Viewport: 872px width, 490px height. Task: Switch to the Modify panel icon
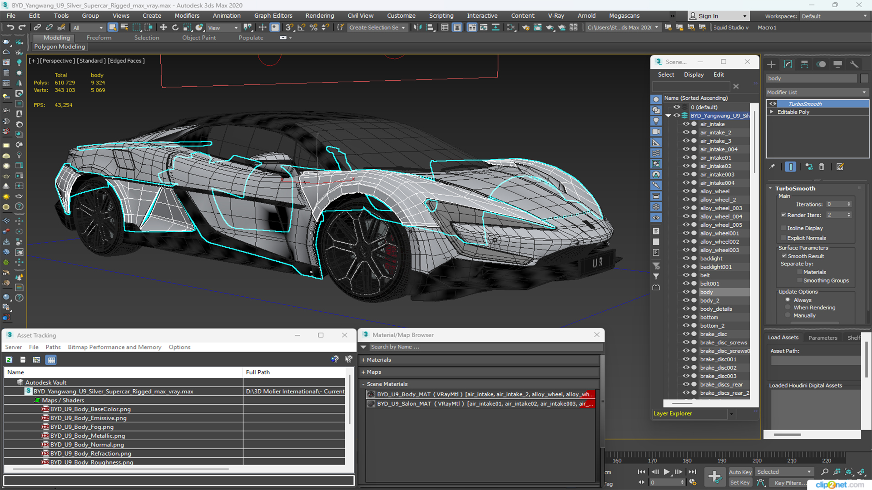pyautogui.click(x=788, y=64)
